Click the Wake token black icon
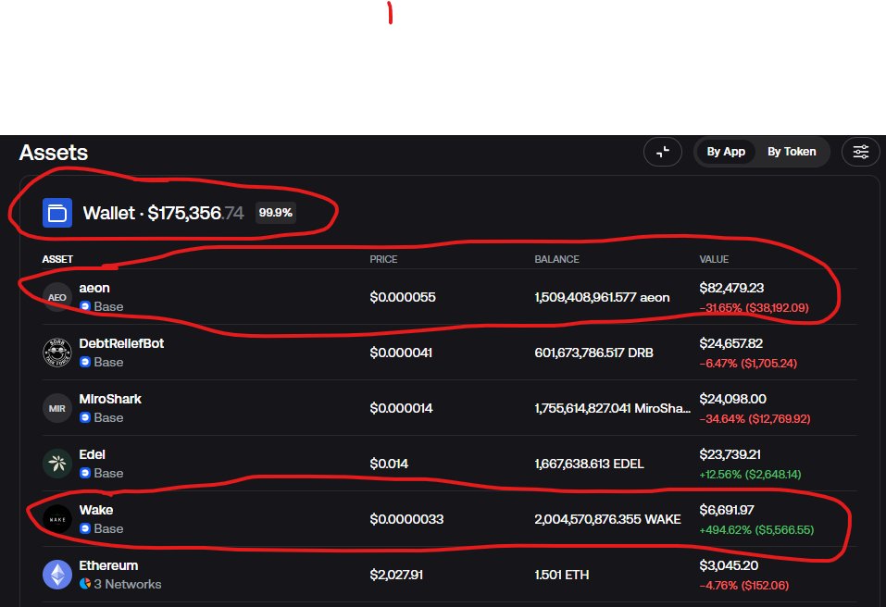 click(57, 519)
